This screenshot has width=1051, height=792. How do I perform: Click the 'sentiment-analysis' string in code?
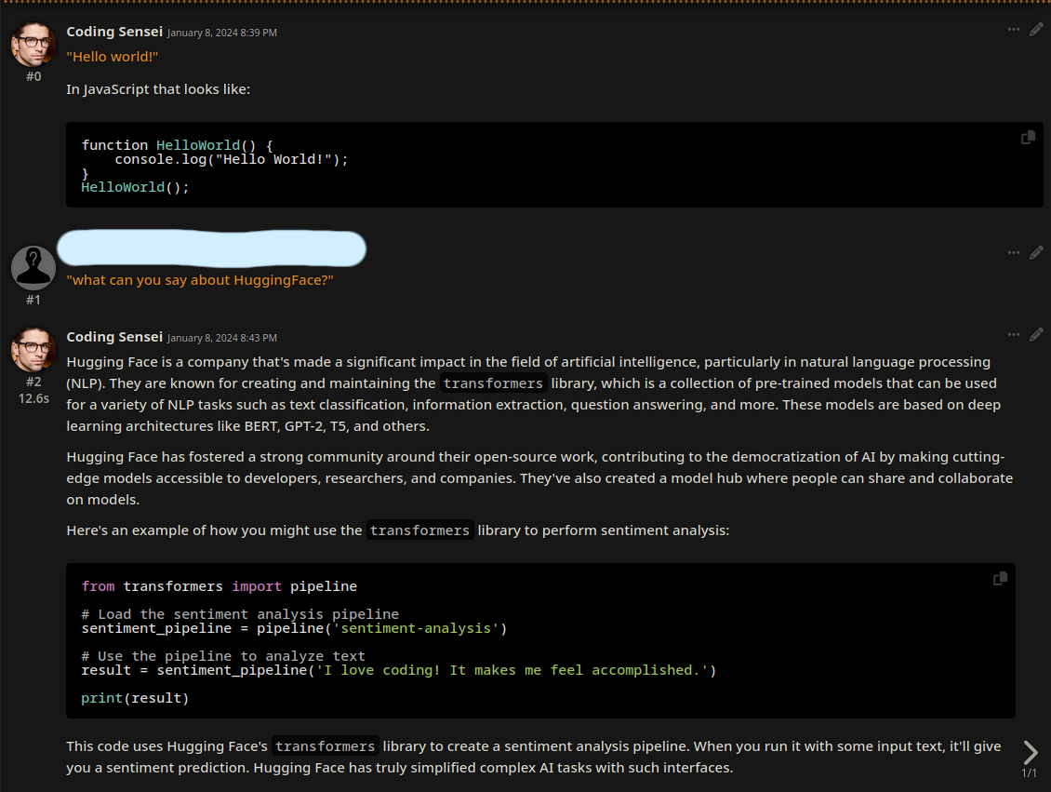(416, 628)
